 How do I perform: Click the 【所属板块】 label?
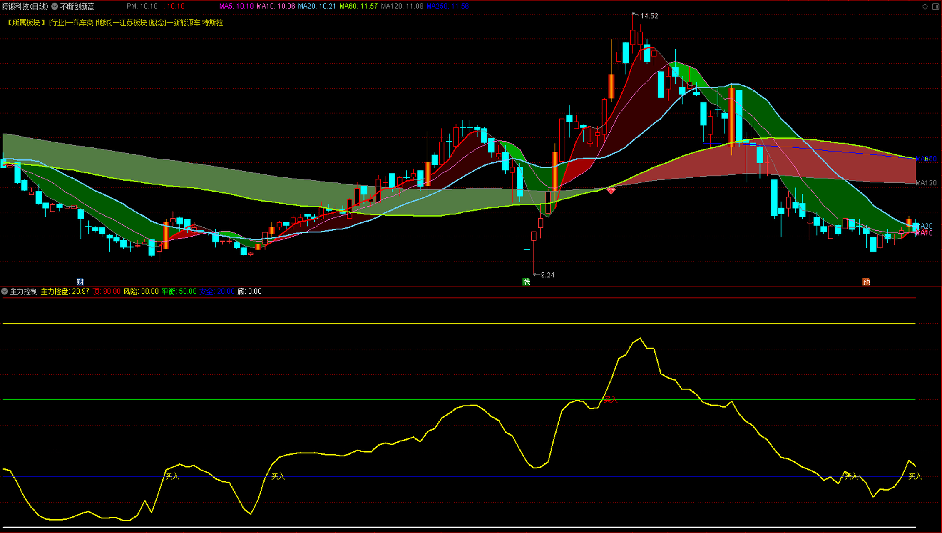pos(26,23)
